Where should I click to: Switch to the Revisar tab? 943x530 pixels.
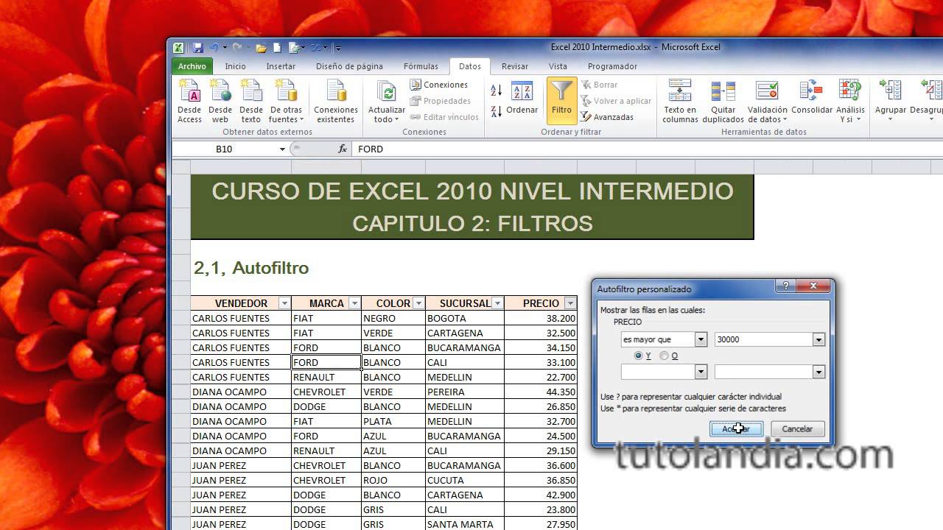pos(515,66)
